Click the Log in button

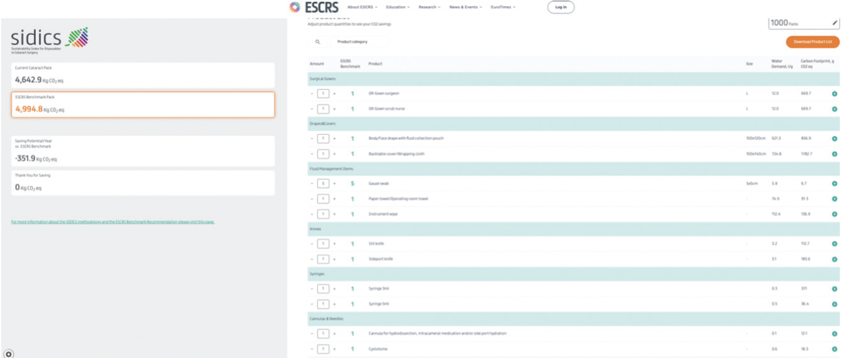click(x=561, y=7)
